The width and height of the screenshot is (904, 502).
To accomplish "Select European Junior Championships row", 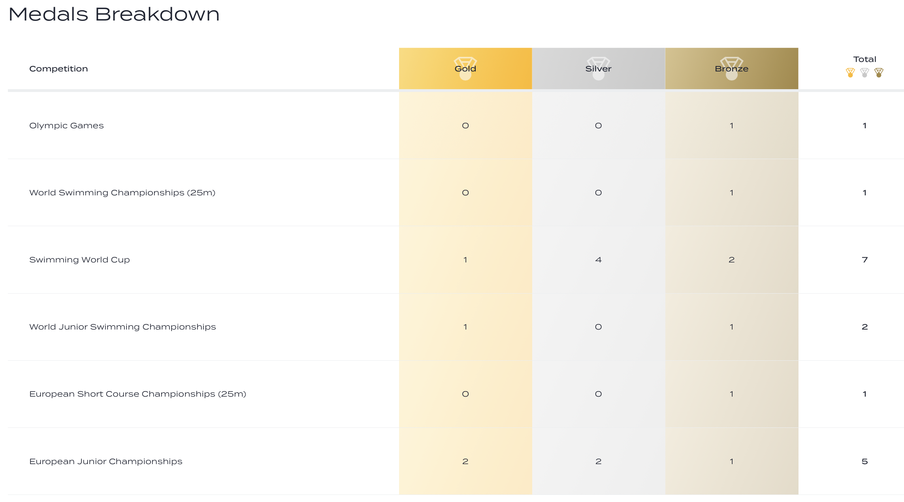I will click(x=106, y=461).
